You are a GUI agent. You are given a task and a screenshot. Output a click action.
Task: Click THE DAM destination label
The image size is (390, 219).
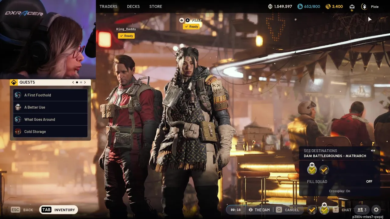click(262, 210)
